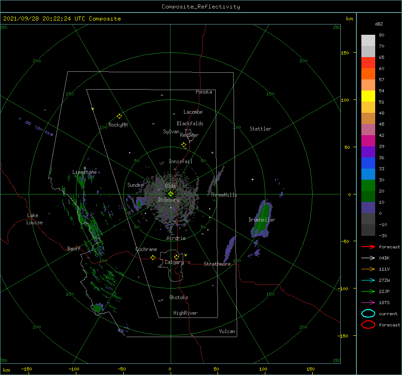402x375 pixels.
Task: Choose the slate purple 0–10 dBZ swatch
Action: (x=368, y=208)
